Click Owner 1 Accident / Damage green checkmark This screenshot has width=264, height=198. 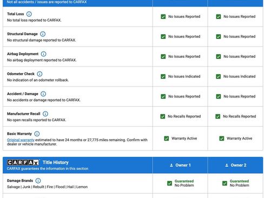(x=163, y=96)
